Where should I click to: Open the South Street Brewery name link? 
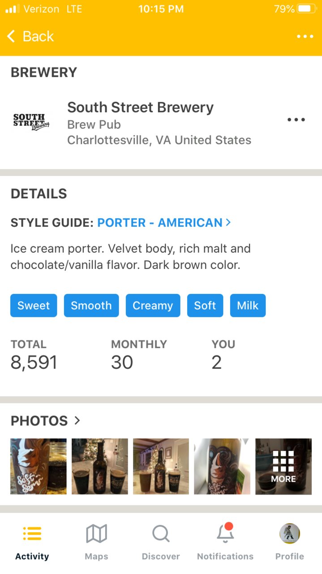(140, 107)
